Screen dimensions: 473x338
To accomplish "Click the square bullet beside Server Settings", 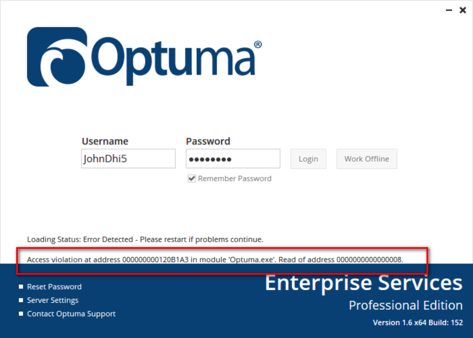I will (21, 301).
